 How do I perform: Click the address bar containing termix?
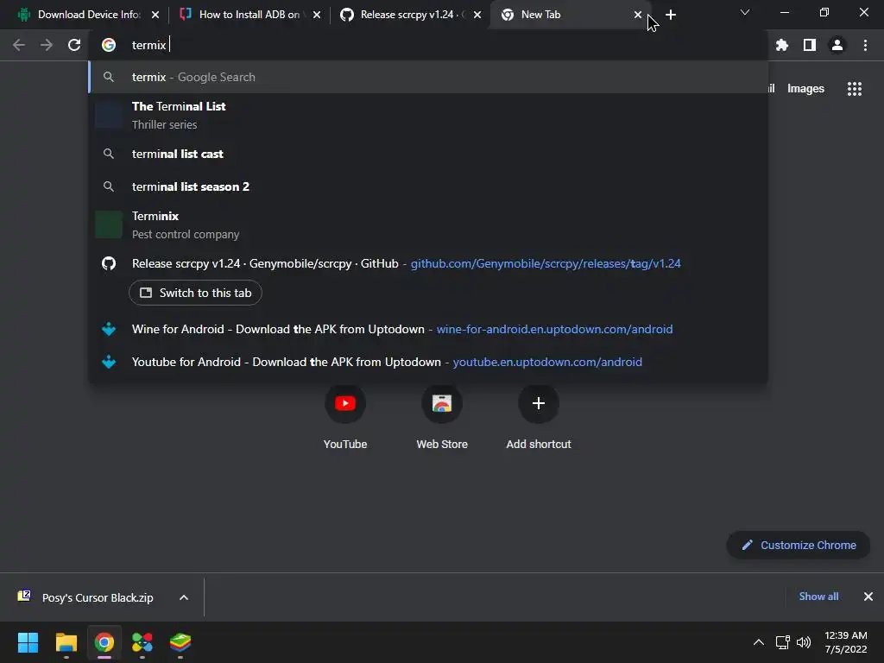(x=428, y=45)
